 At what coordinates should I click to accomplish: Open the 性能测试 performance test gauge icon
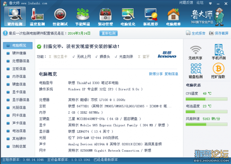click(x=60, y=17)
